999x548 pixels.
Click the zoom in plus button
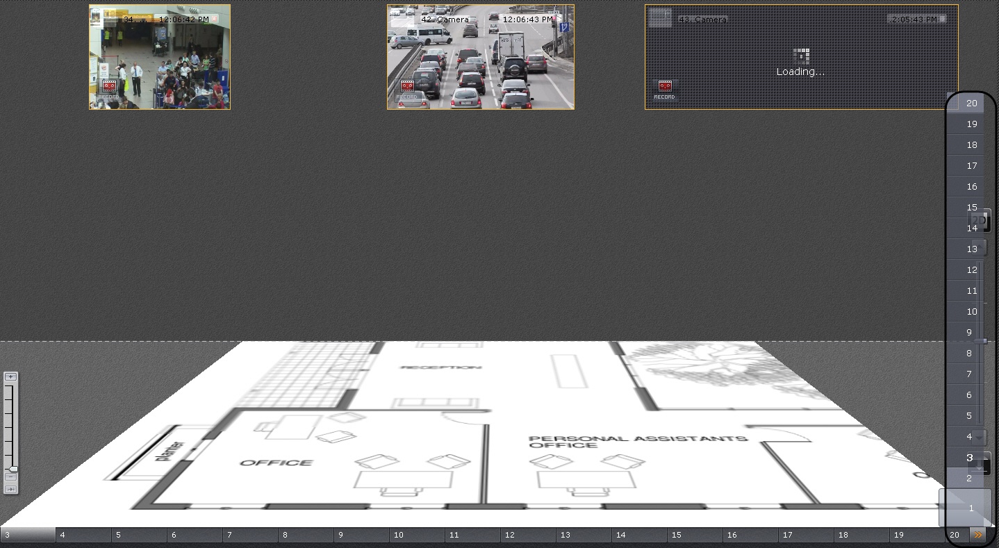pyautogui.click(x=10, y=376)
